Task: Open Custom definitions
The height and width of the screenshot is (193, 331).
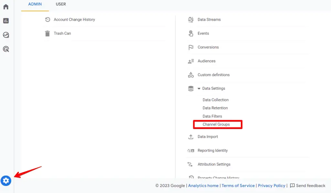Action: point(213,75)
